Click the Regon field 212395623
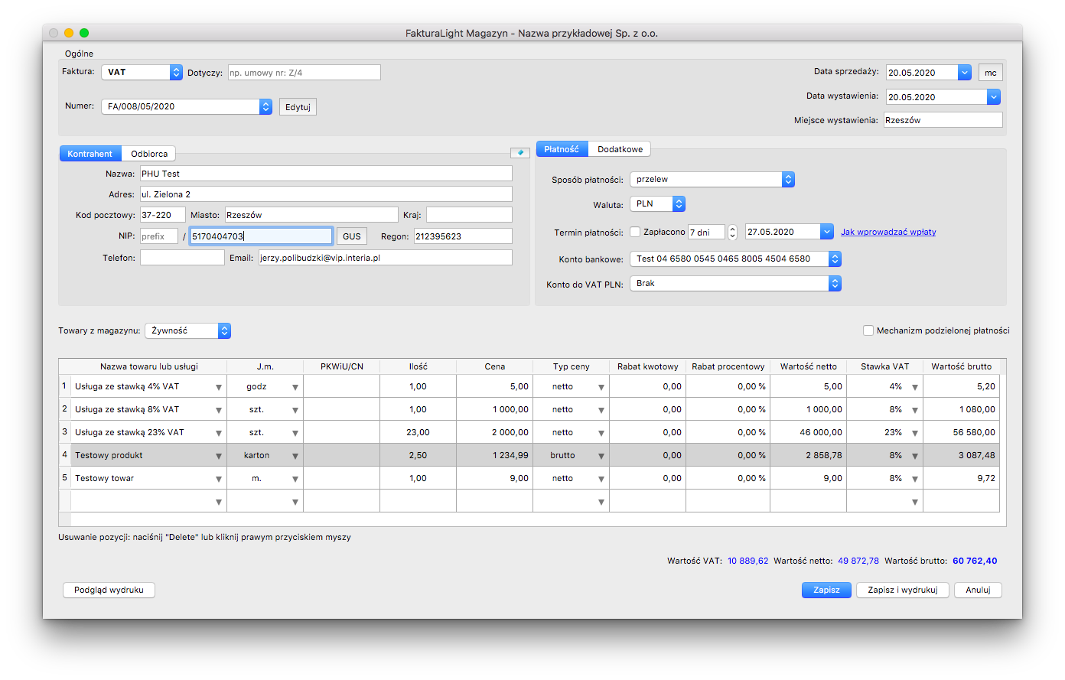The height and width of the screenshot is (680, 1065). click(x=463, y=236)
